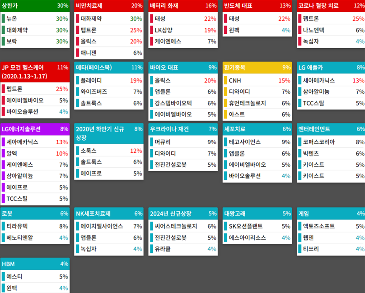
Task: Click 알멕 stock row
Action: (35, 153)
